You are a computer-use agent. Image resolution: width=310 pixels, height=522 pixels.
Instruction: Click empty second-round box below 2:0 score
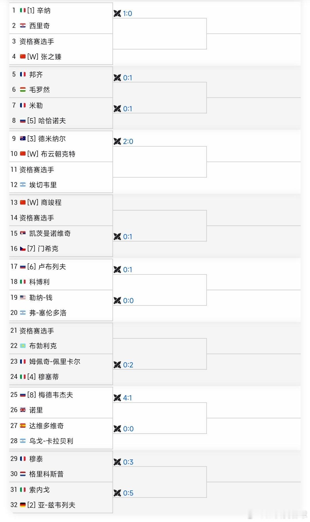[x=160, y=162]
